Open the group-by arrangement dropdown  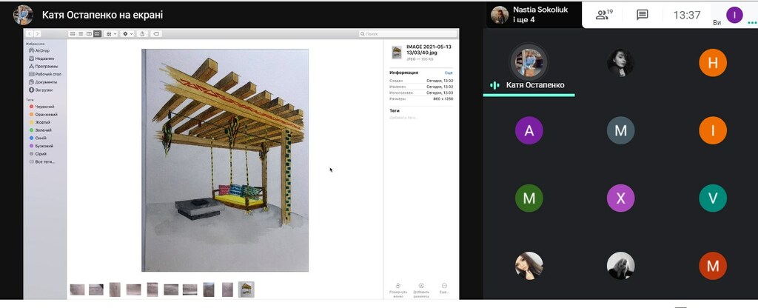tap(111, 34)
